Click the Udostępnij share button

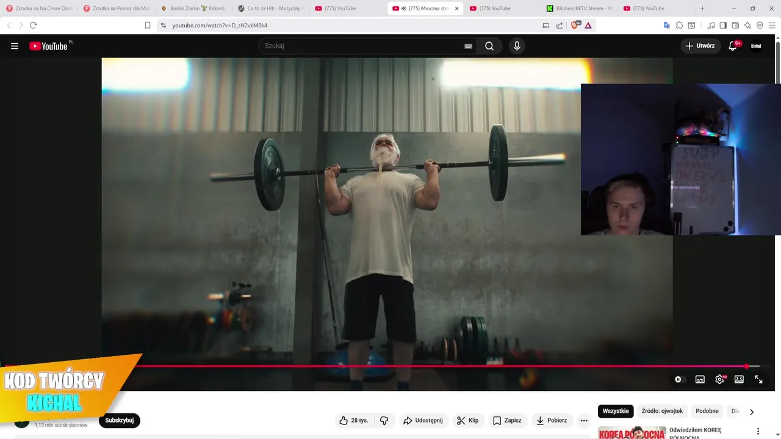[422, 420]
